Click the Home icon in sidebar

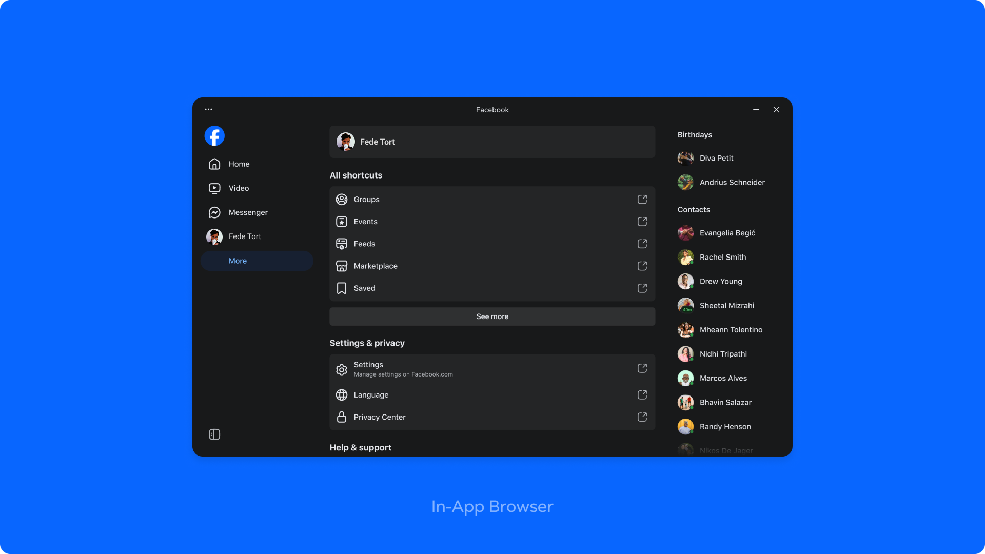pos(214,164)
